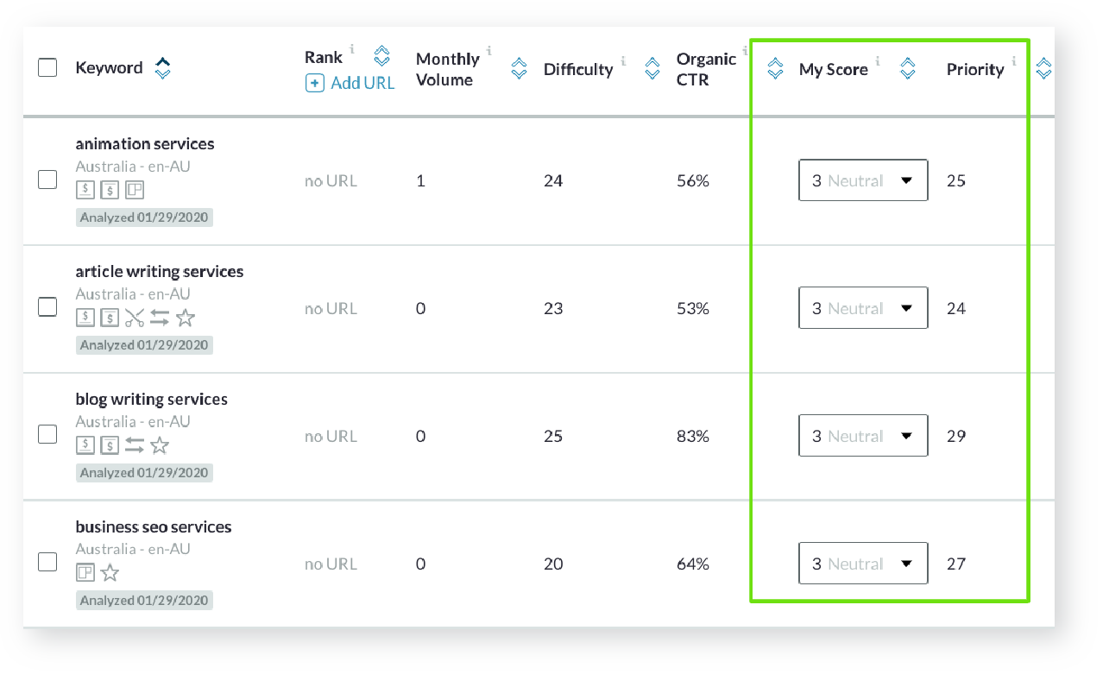1109x687 pixels.
Task: Expand My Score dropdown for article writing
Action: point(863,308)
